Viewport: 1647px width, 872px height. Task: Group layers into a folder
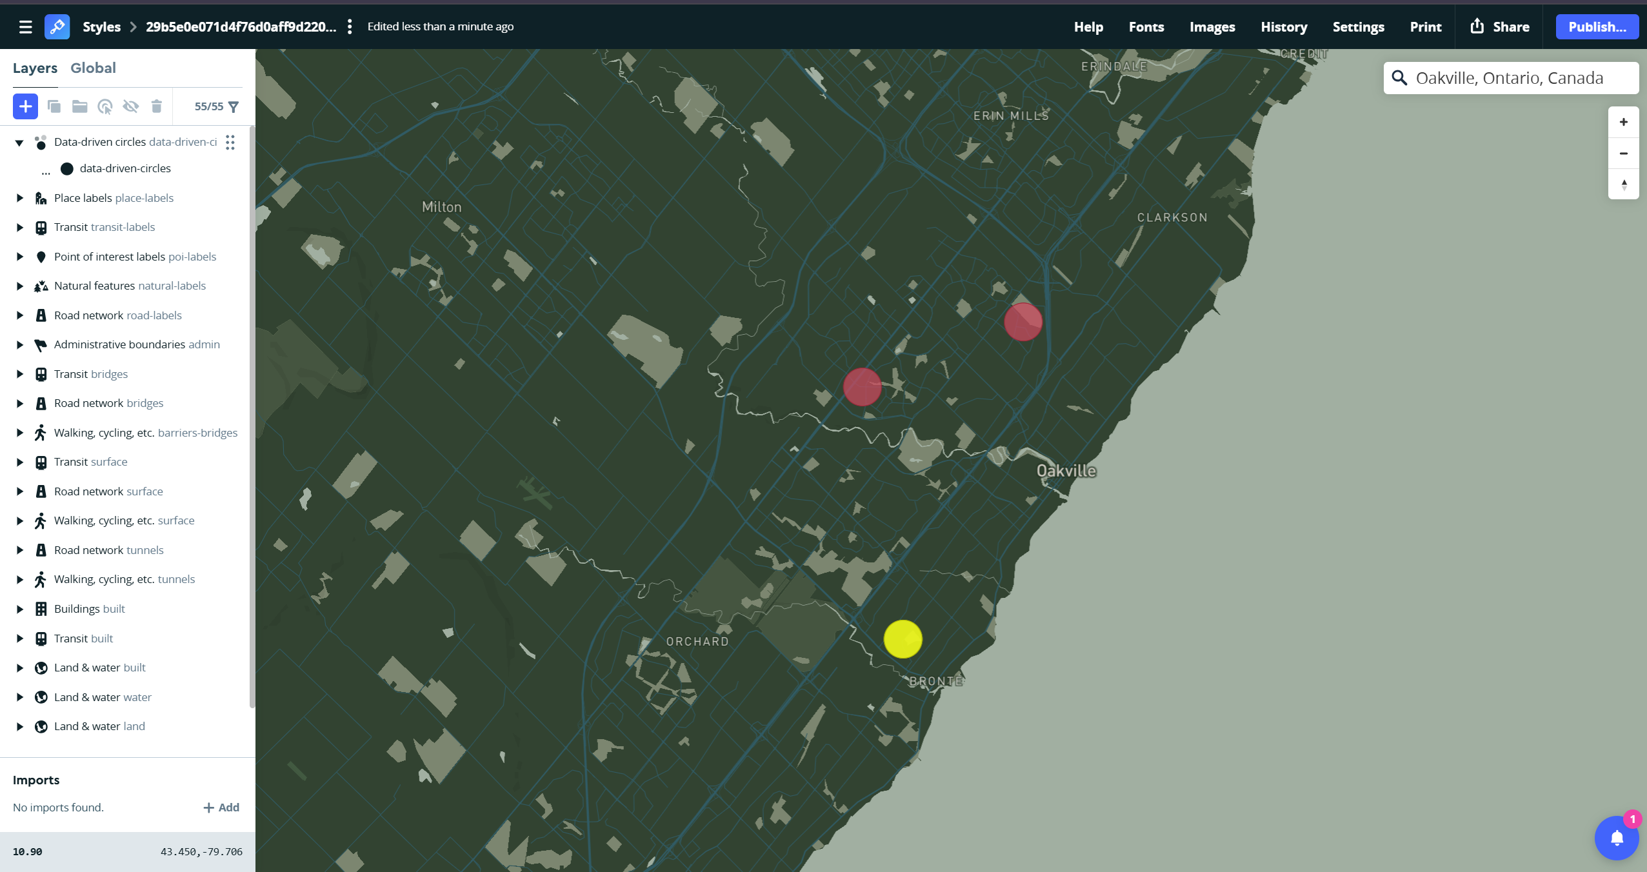point(79,106)
